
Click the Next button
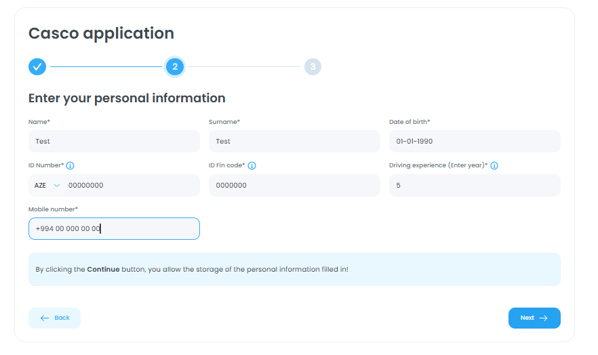(x=534, y=318)
